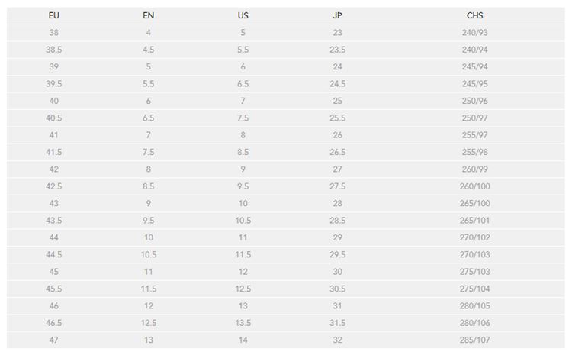Viewport: 572px width, 355px height.
Task: Click the EN column header
Action: (148, 15)
